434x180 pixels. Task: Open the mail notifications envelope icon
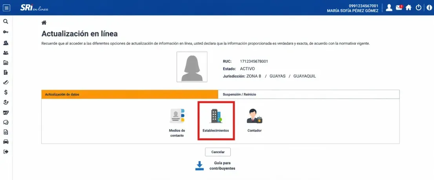click(399, 7)
